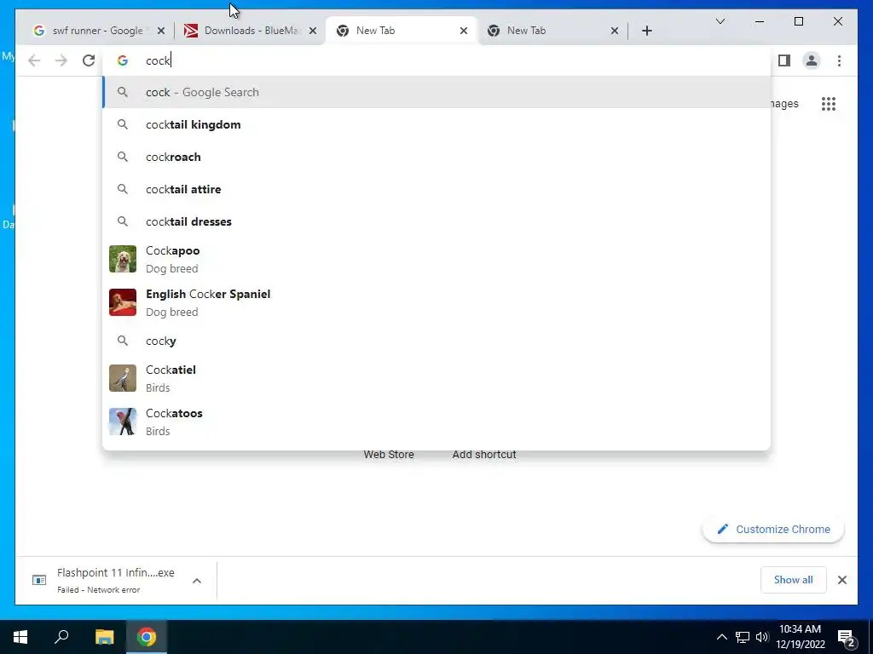The width and height of the screenshot is (873, 654).
Task: Open the taskbar clock and date
Action: (800, 637)
